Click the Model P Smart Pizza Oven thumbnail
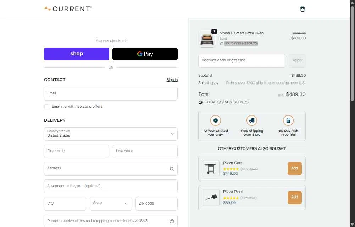355x227 pixels. click(x=207, y=39)
